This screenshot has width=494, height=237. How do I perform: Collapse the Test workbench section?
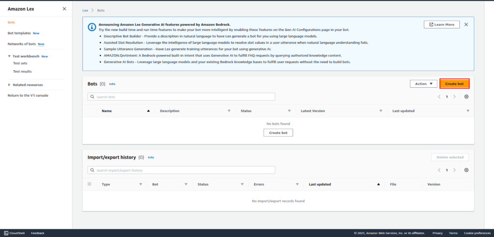(10, 56)
